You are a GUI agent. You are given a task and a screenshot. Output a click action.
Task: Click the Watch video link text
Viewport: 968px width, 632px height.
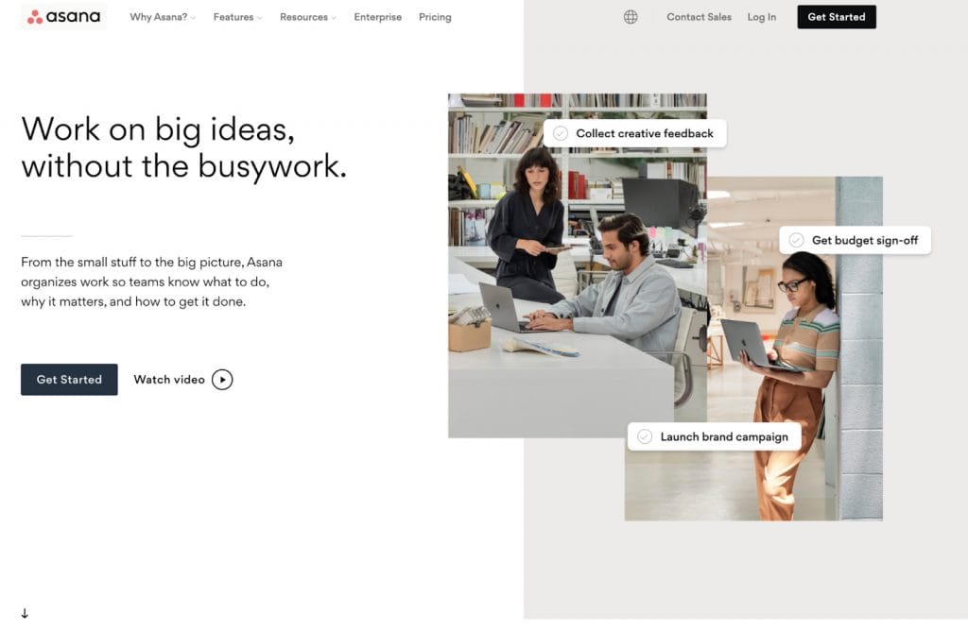169,380
